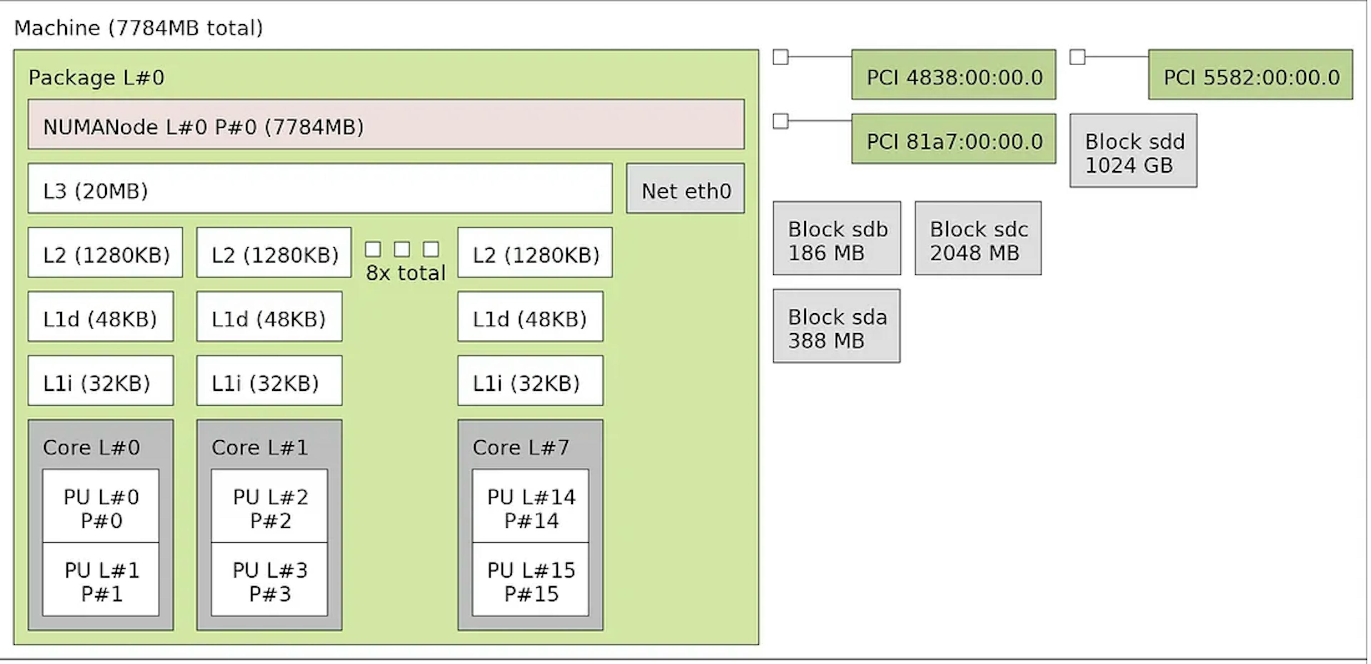Click the Core L#1 header label
The width and height of the screenshot is (1371, 664).
260,447
